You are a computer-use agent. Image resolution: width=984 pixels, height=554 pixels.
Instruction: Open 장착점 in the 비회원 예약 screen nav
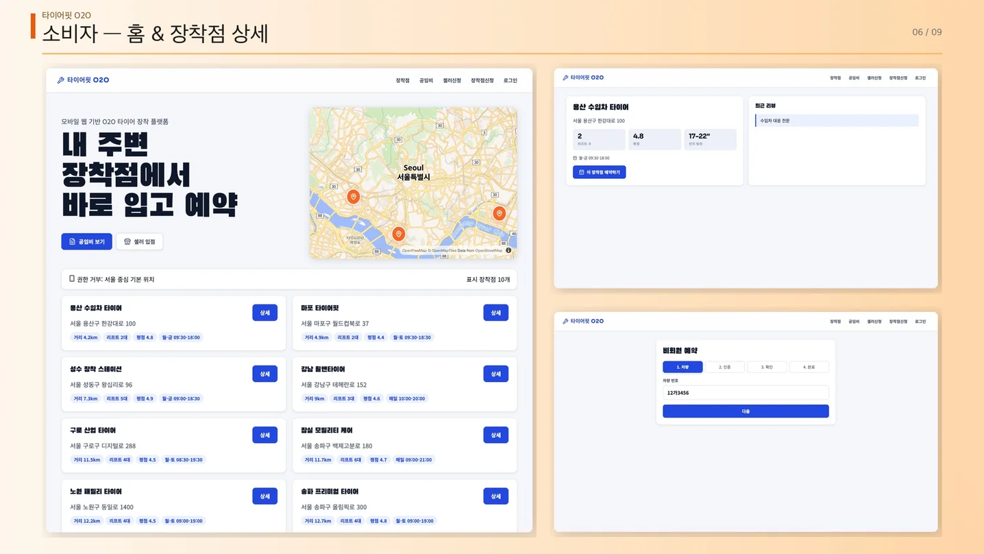[835, 322]
